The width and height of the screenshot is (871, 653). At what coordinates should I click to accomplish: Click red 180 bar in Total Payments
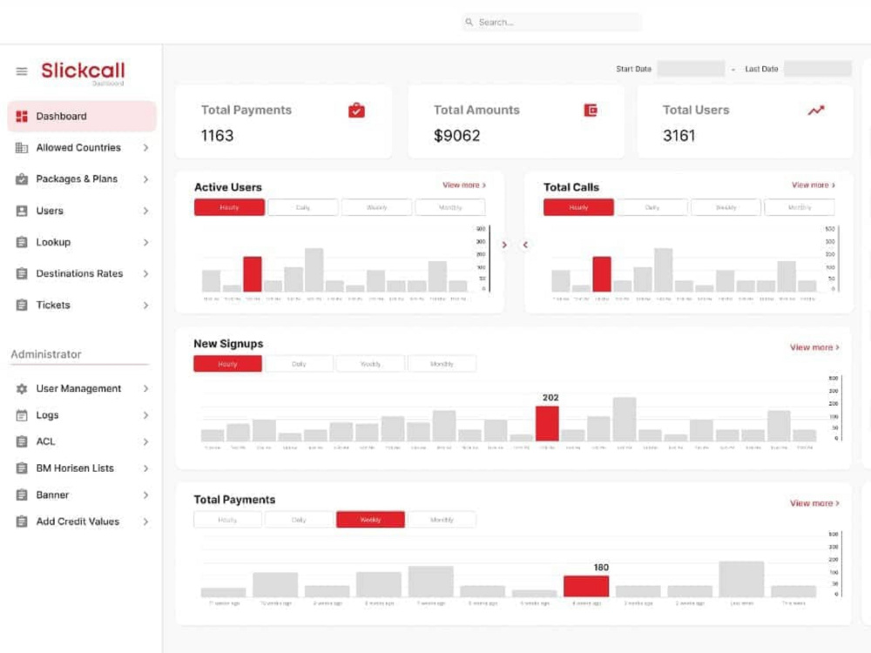(x=586, y=586)
